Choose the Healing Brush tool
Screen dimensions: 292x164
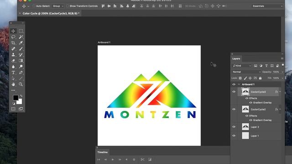point(13,49)
